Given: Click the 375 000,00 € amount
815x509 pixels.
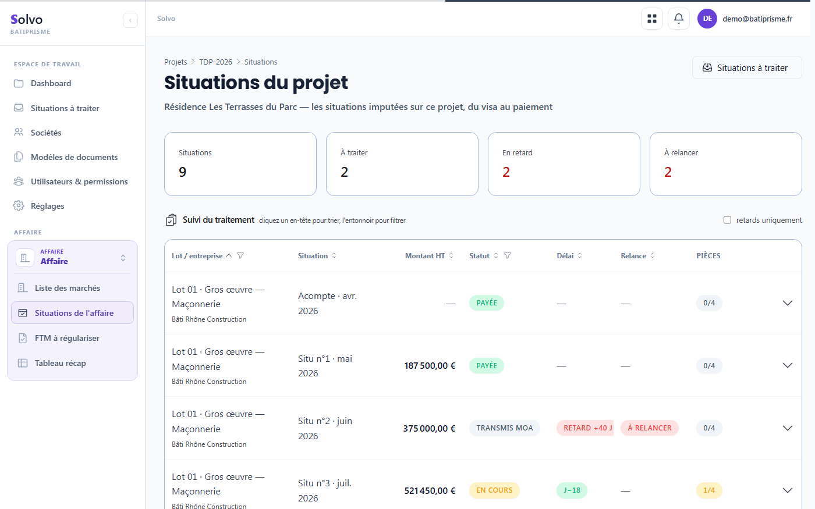Looking at the screenshot, I should (429, 429).
